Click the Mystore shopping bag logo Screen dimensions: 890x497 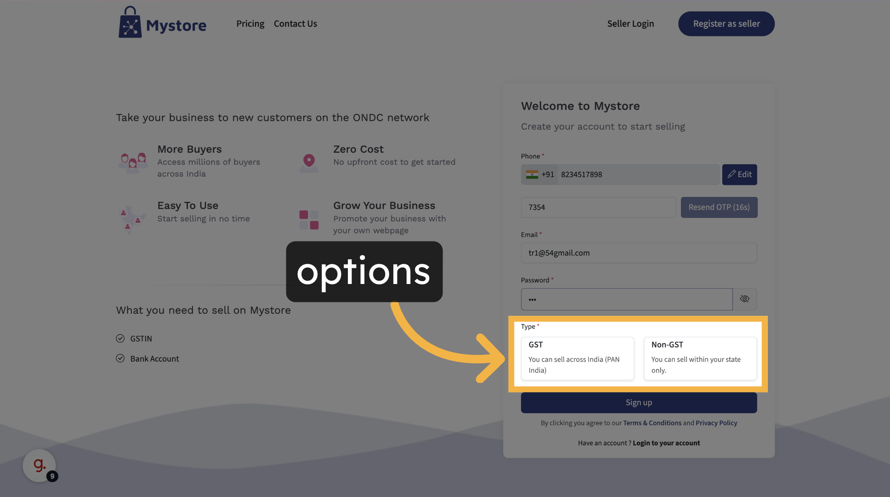(162, 22)
